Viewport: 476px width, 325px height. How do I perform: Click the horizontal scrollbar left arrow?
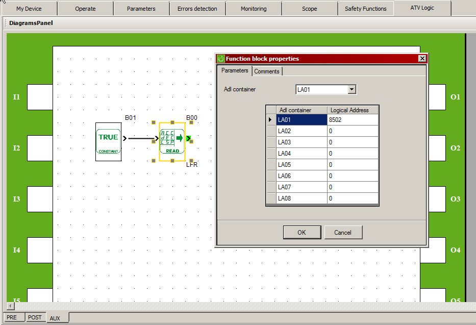click(10, 306)
